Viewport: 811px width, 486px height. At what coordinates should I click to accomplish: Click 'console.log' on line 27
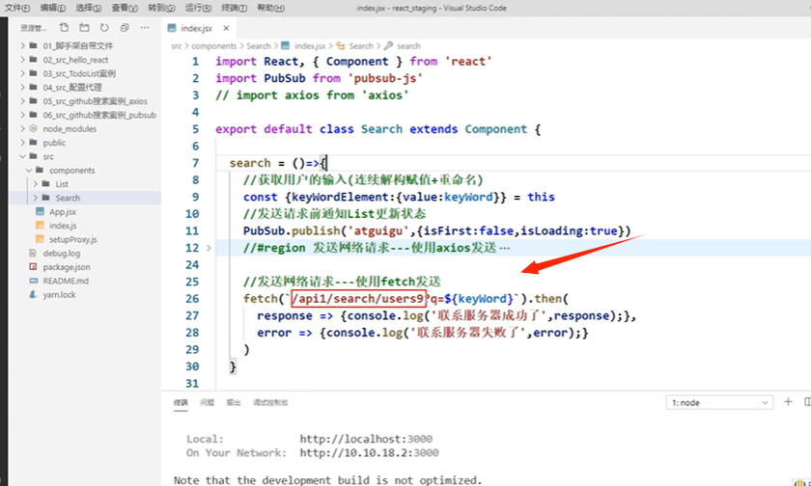click(x=385, y=315)
